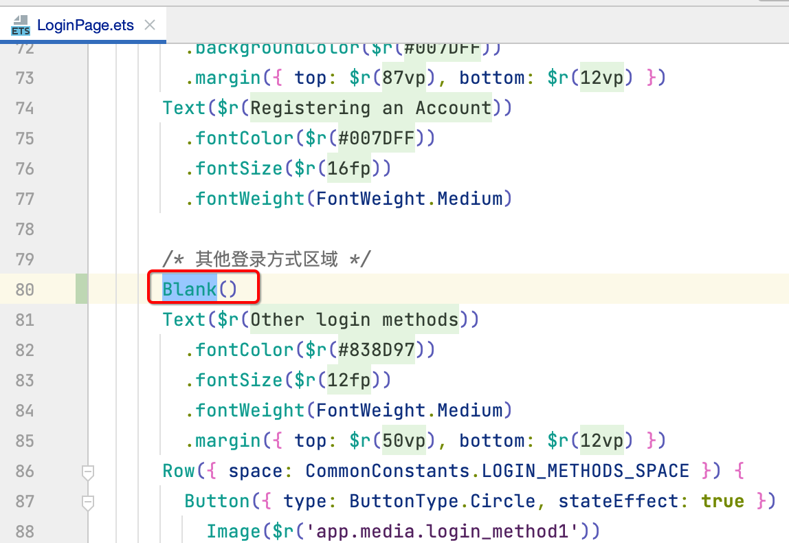Click the 'Registering an Account' folded resource text

[x=371, y=108]
